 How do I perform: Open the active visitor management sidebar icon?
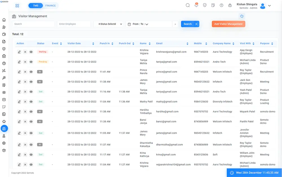pyautogui.click(x=4, y=128)
